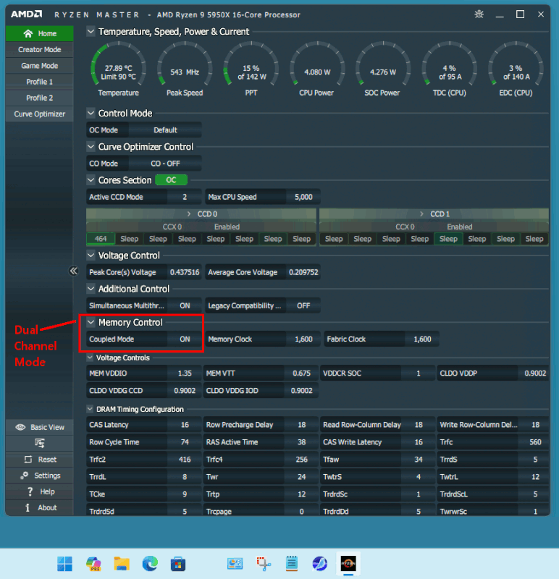Expand the CCD 1 chevron

point(421,214)
